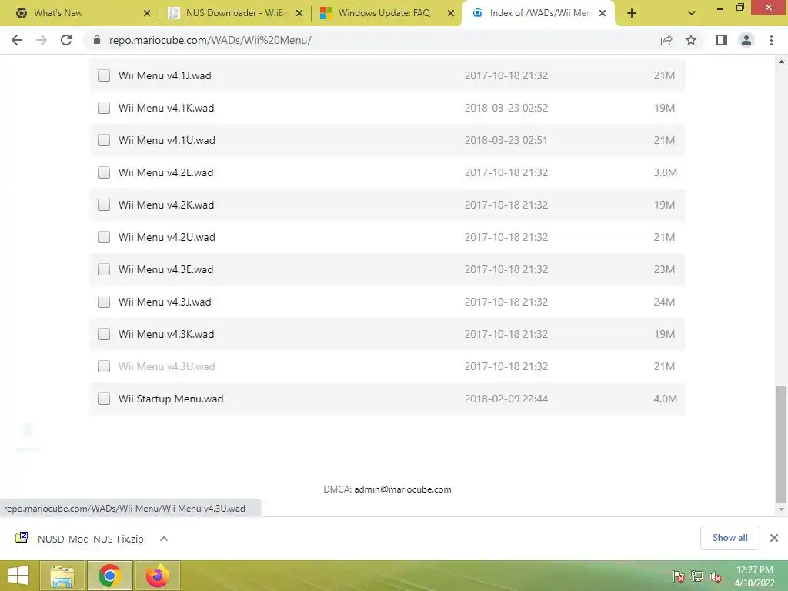The height and width of the screenshot is (591, 788).
Task: Click the scrollbar down arrow
Action: pyautogui.click(x=781, y=509)
